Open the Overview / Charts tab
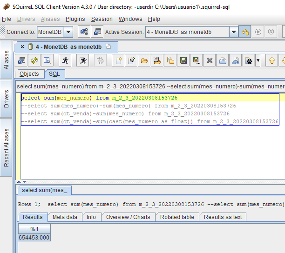The image size is (285, 253). (x=128, y=217)
